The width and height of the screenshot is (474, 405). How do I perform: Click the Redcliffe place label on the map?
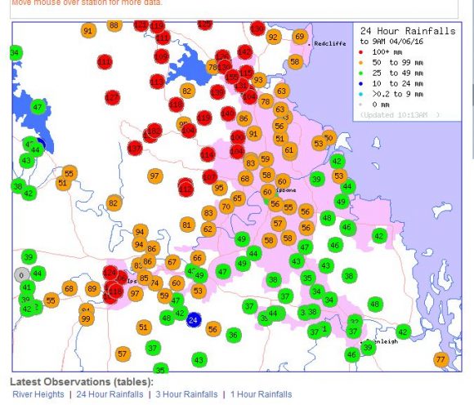[330, 44]
